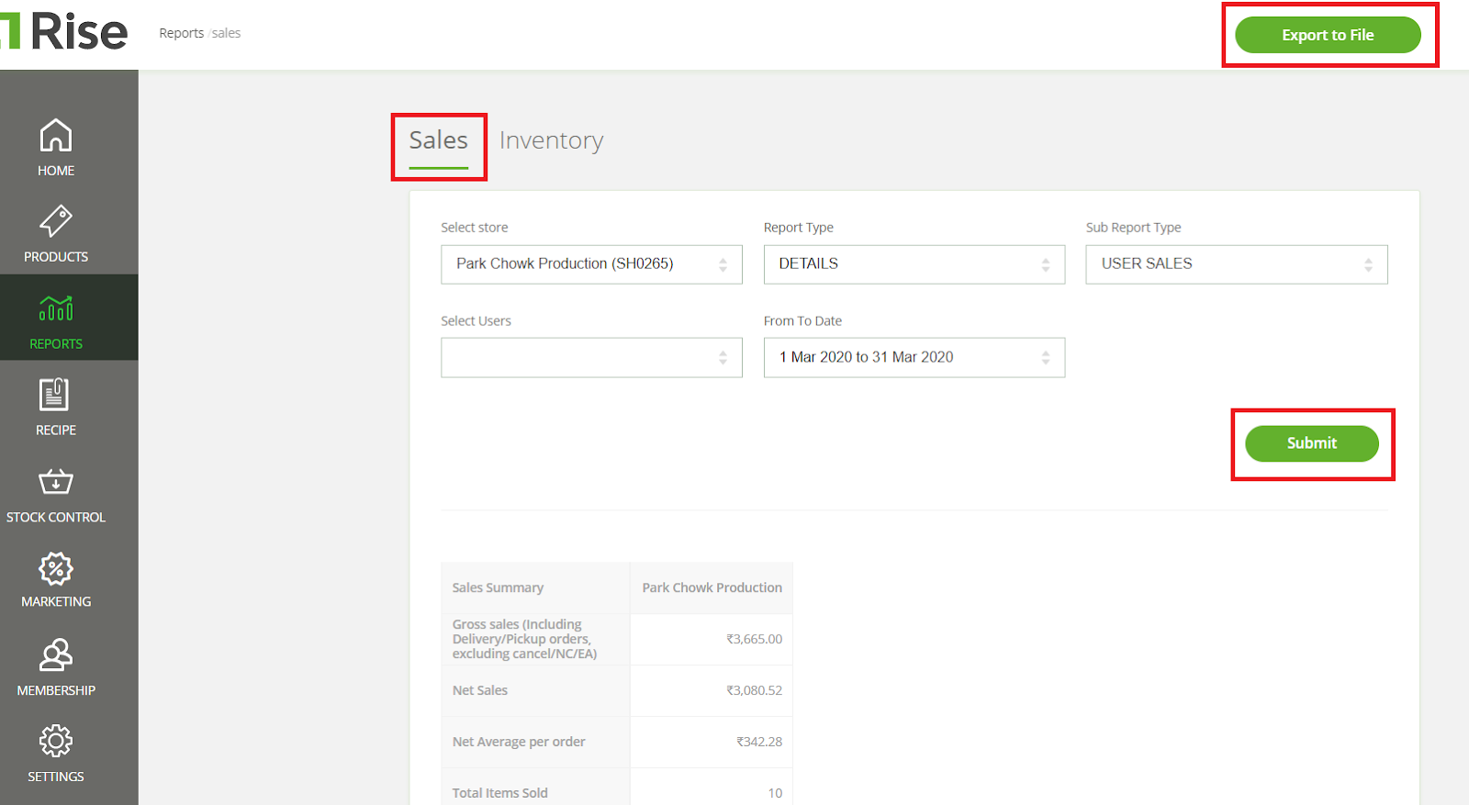Open the Recipe clipboard icon
Viewport: 1469px width, 805px height.
pyautogui.click(x=55, y=395)
